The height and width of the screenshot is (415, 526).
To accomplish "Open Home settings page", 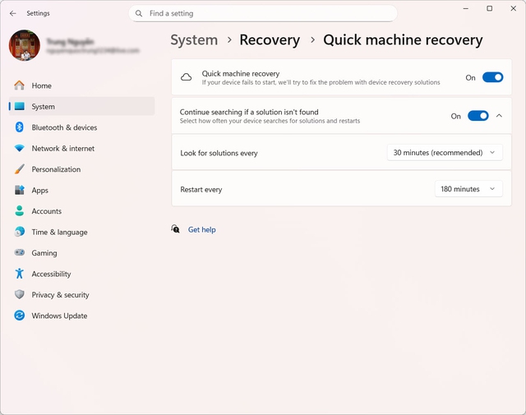I will 81,85.
